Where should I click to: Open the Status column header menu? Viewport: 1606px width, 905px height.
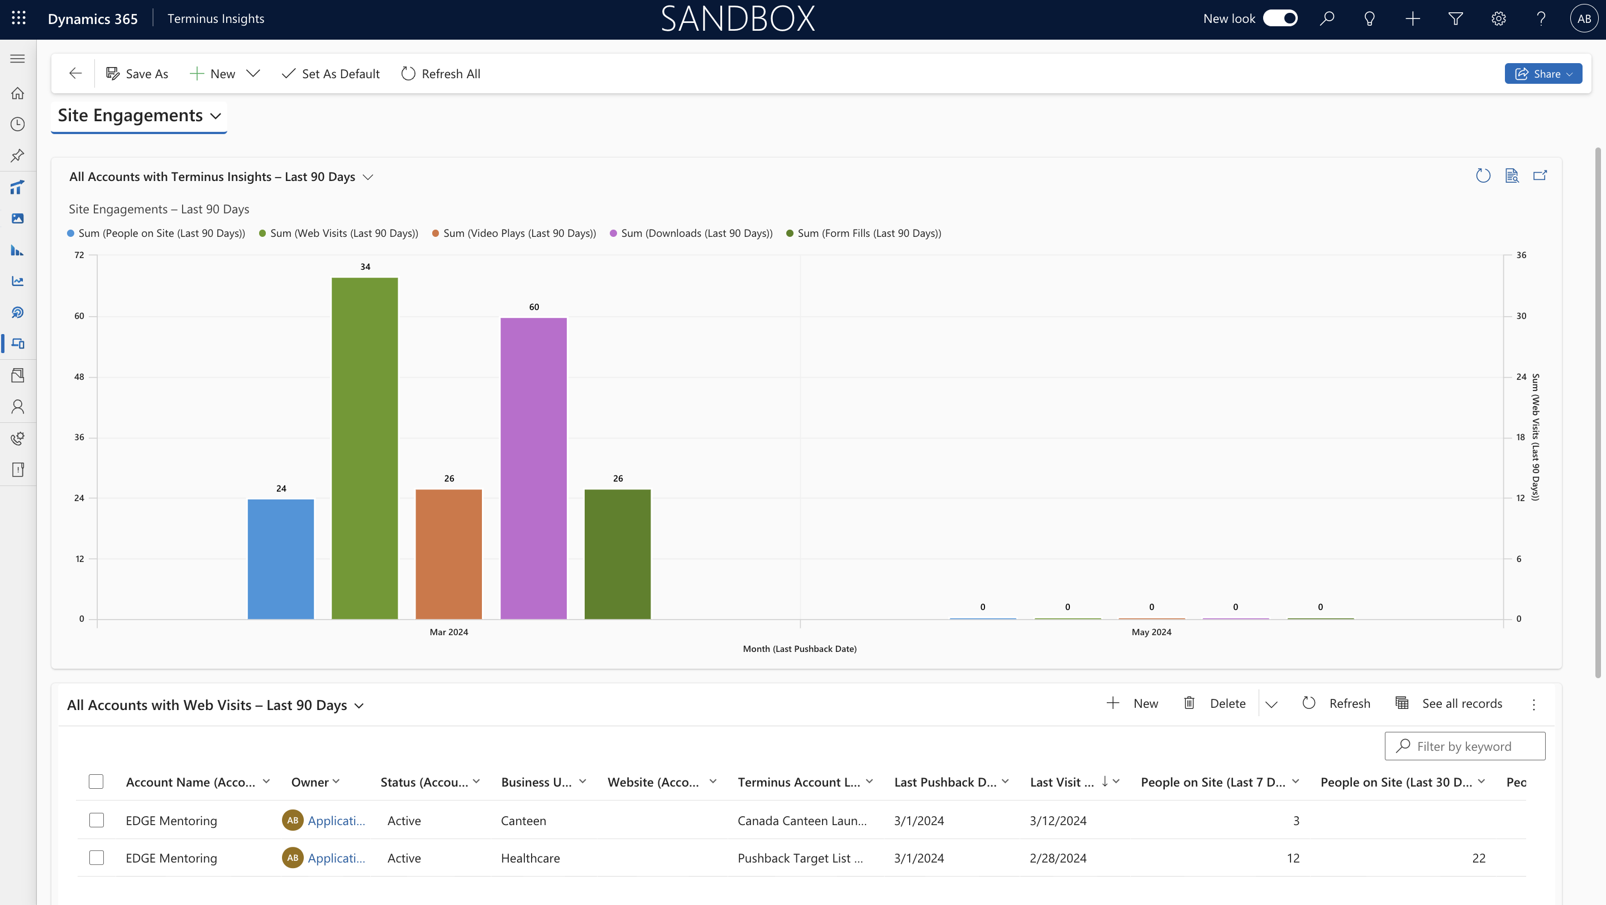pyautogui.click(x=476, y=782)
